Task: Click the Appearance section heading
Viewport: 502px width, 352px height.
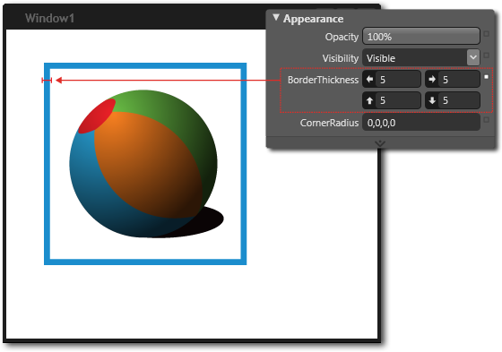Action: pyautogui.click(x=313, y=19)
